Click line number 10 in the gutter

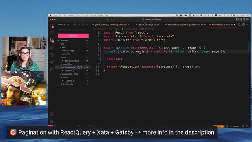[x=98, y=67]
